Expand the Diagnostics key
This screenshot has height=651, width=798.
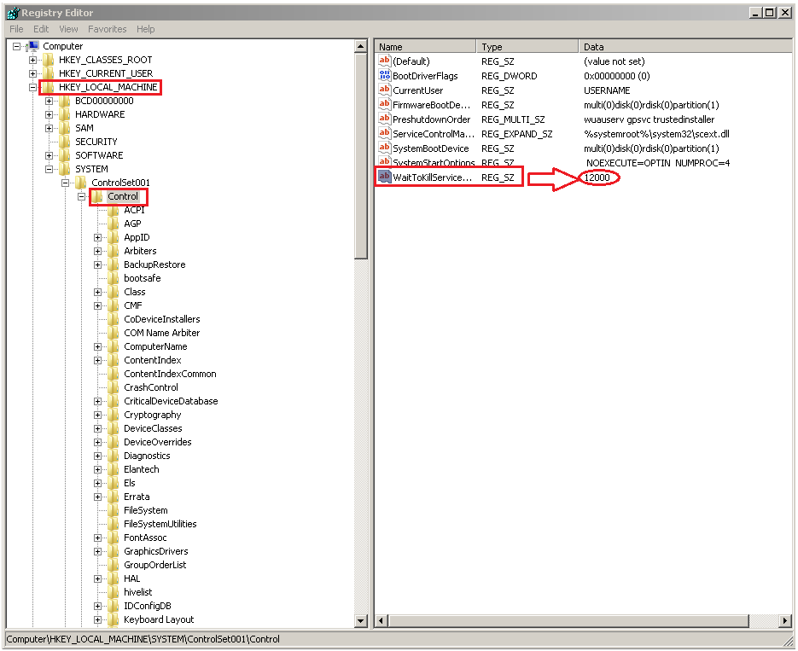tap(97, 456)
